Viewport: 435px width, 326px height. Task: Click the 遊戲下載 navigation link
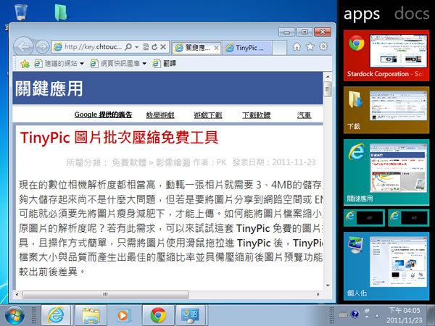click(208, 114)
